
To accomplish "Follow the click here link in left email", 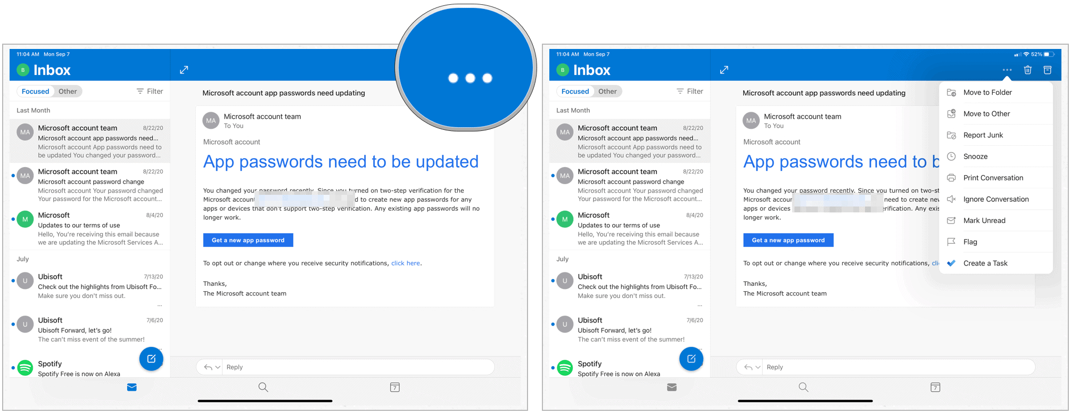I will coord(406,263).
